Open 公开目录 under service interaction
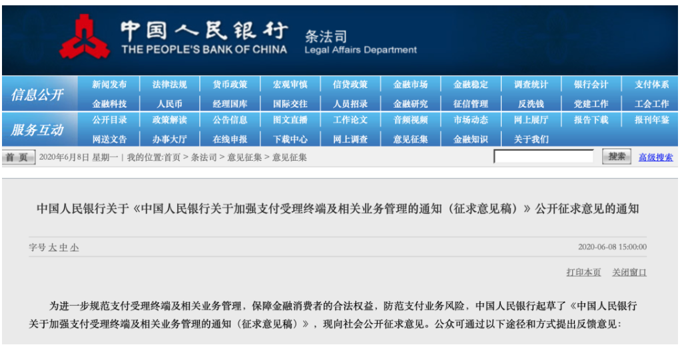This screenshot has width=680, height=347. [x=109, y=120]
